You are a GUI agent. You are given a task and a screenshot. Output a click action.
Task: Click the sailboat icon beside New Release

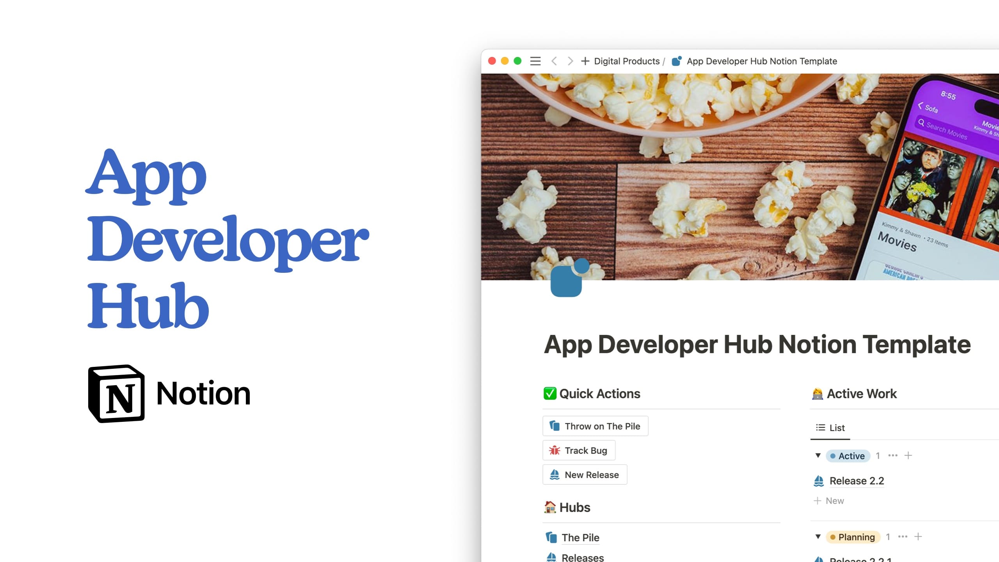point(555,475)
